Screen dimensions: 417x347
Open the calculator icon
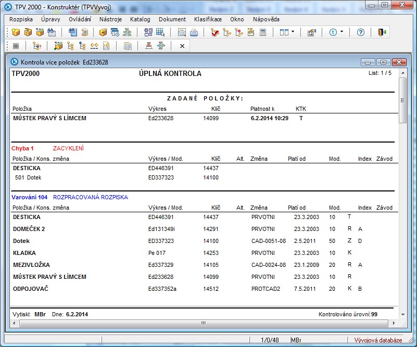pyautogui.click(x=263, y=32)
